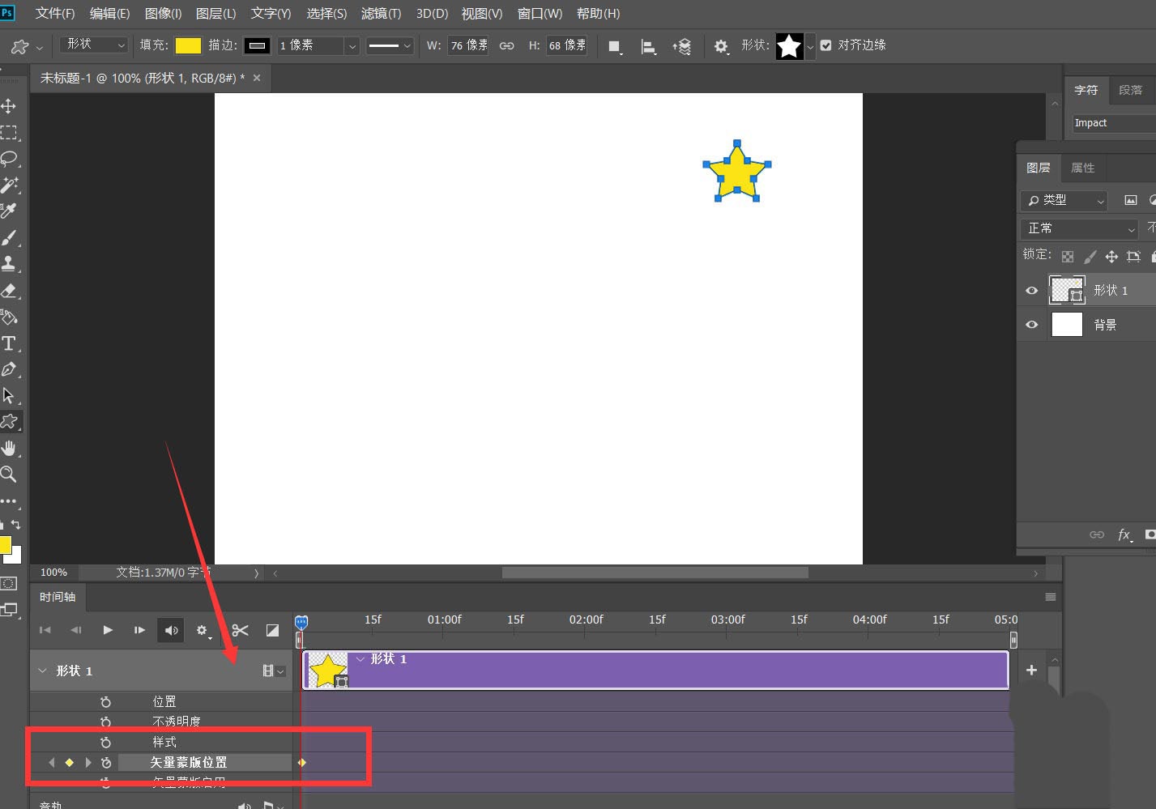Link shape width and height
Screen dimensions: 1156x809
506,45
